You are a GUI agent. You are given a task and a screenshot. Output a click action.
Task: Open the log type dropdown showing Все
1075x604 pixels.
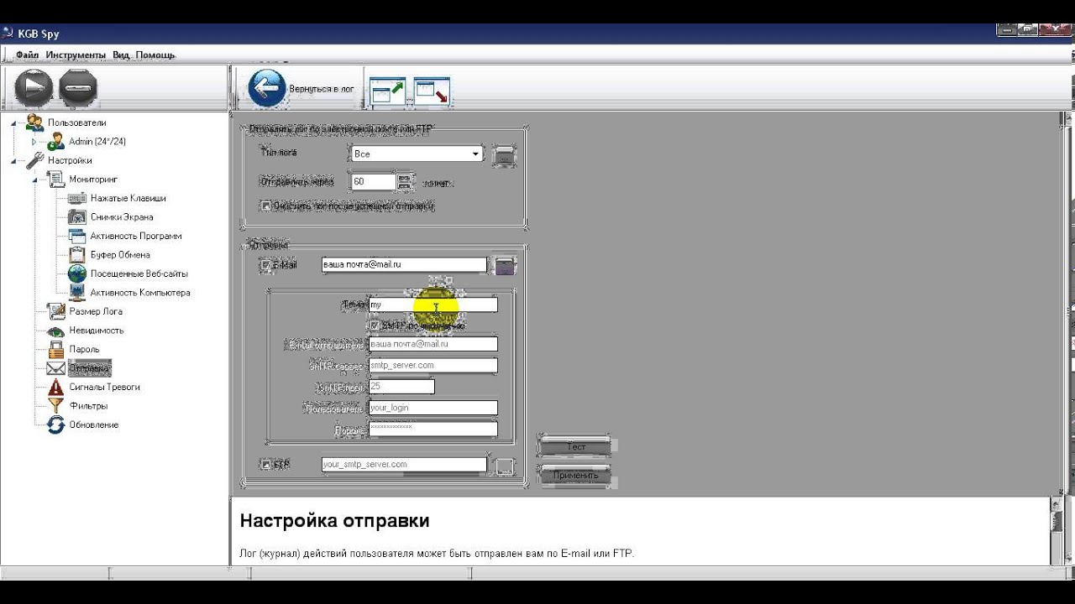pos(417,154)
